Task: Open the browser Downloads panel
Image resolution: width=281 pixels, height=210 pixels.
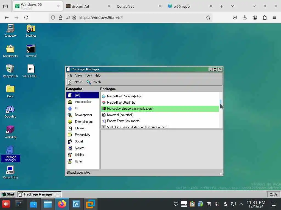Action: [245, 17]
